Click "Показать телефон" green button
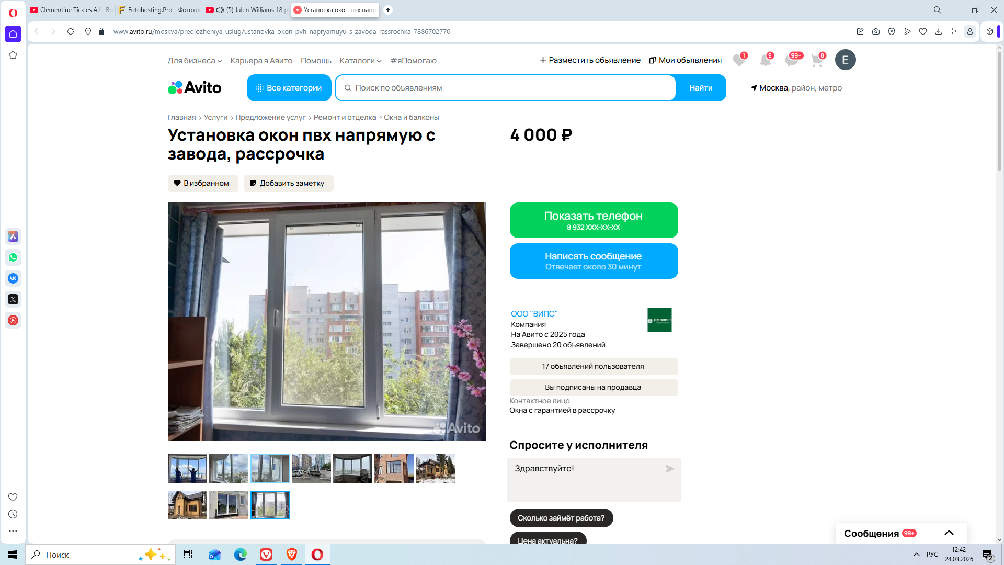Viewport: 1004px width, 565px height. [x=594, y=220]
